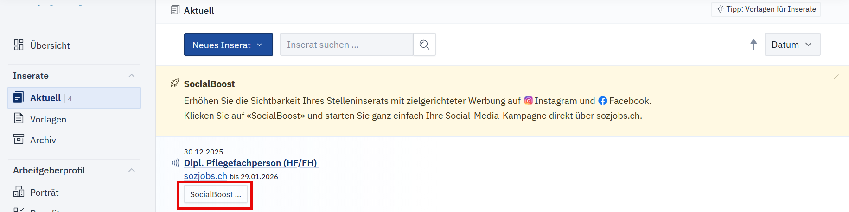This screenshot has height=212, width=849.
Task: Click the search magnifier icon button
Action: pos(424,45)
